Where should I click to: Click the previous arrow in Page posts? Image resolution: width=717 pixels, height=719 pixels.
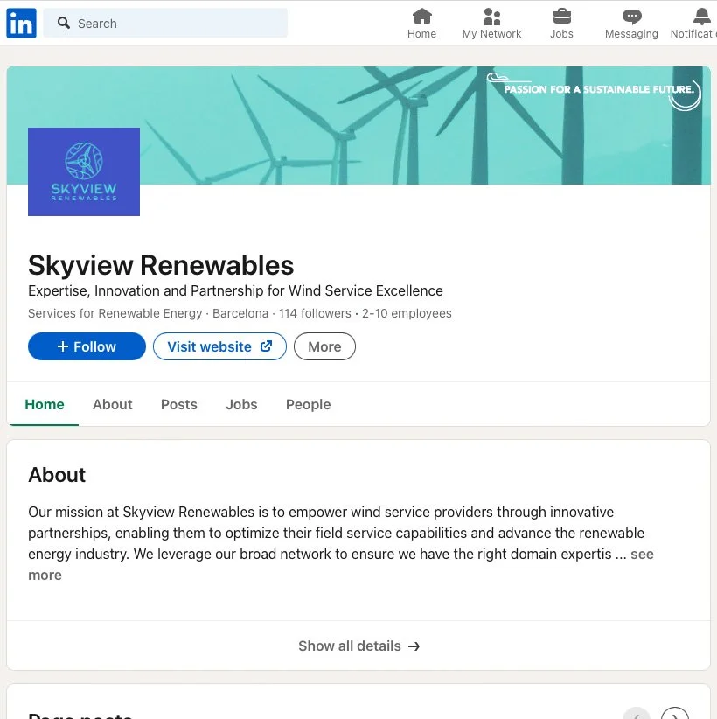(637, 715)
